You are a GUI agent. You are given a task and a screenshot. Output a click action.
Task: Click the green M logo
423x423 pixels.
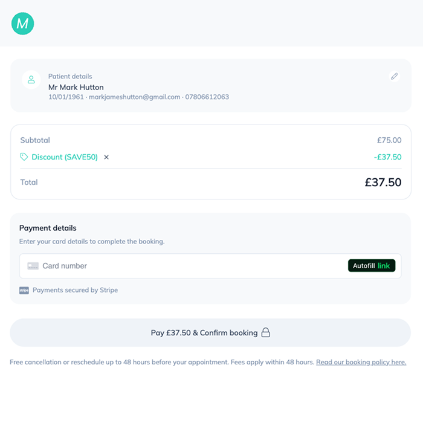[x=22, y=24]
